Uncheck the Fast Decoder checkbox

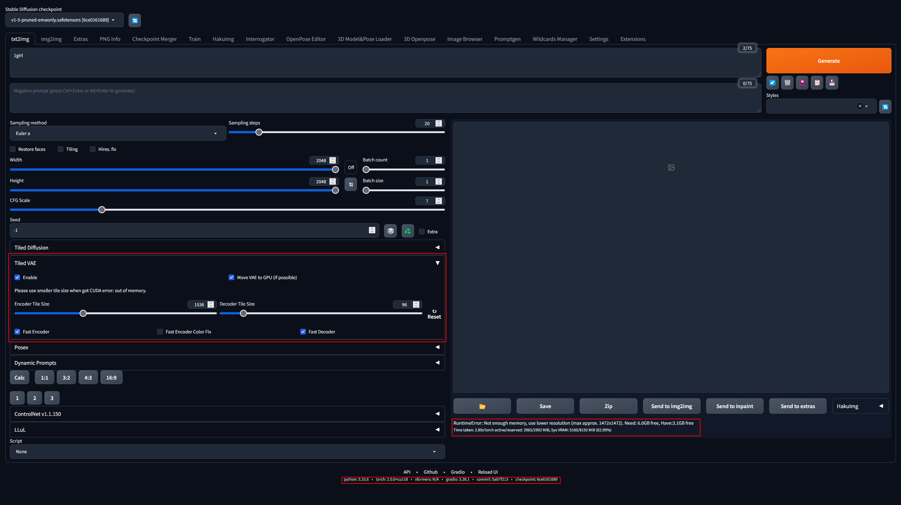(x=303, y=332)
